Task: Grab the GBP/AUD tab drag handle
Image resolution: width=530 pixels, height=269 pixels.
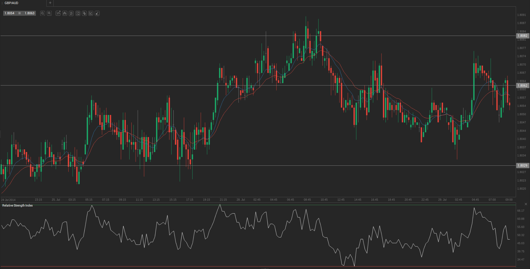Action: tap(2, 3)
